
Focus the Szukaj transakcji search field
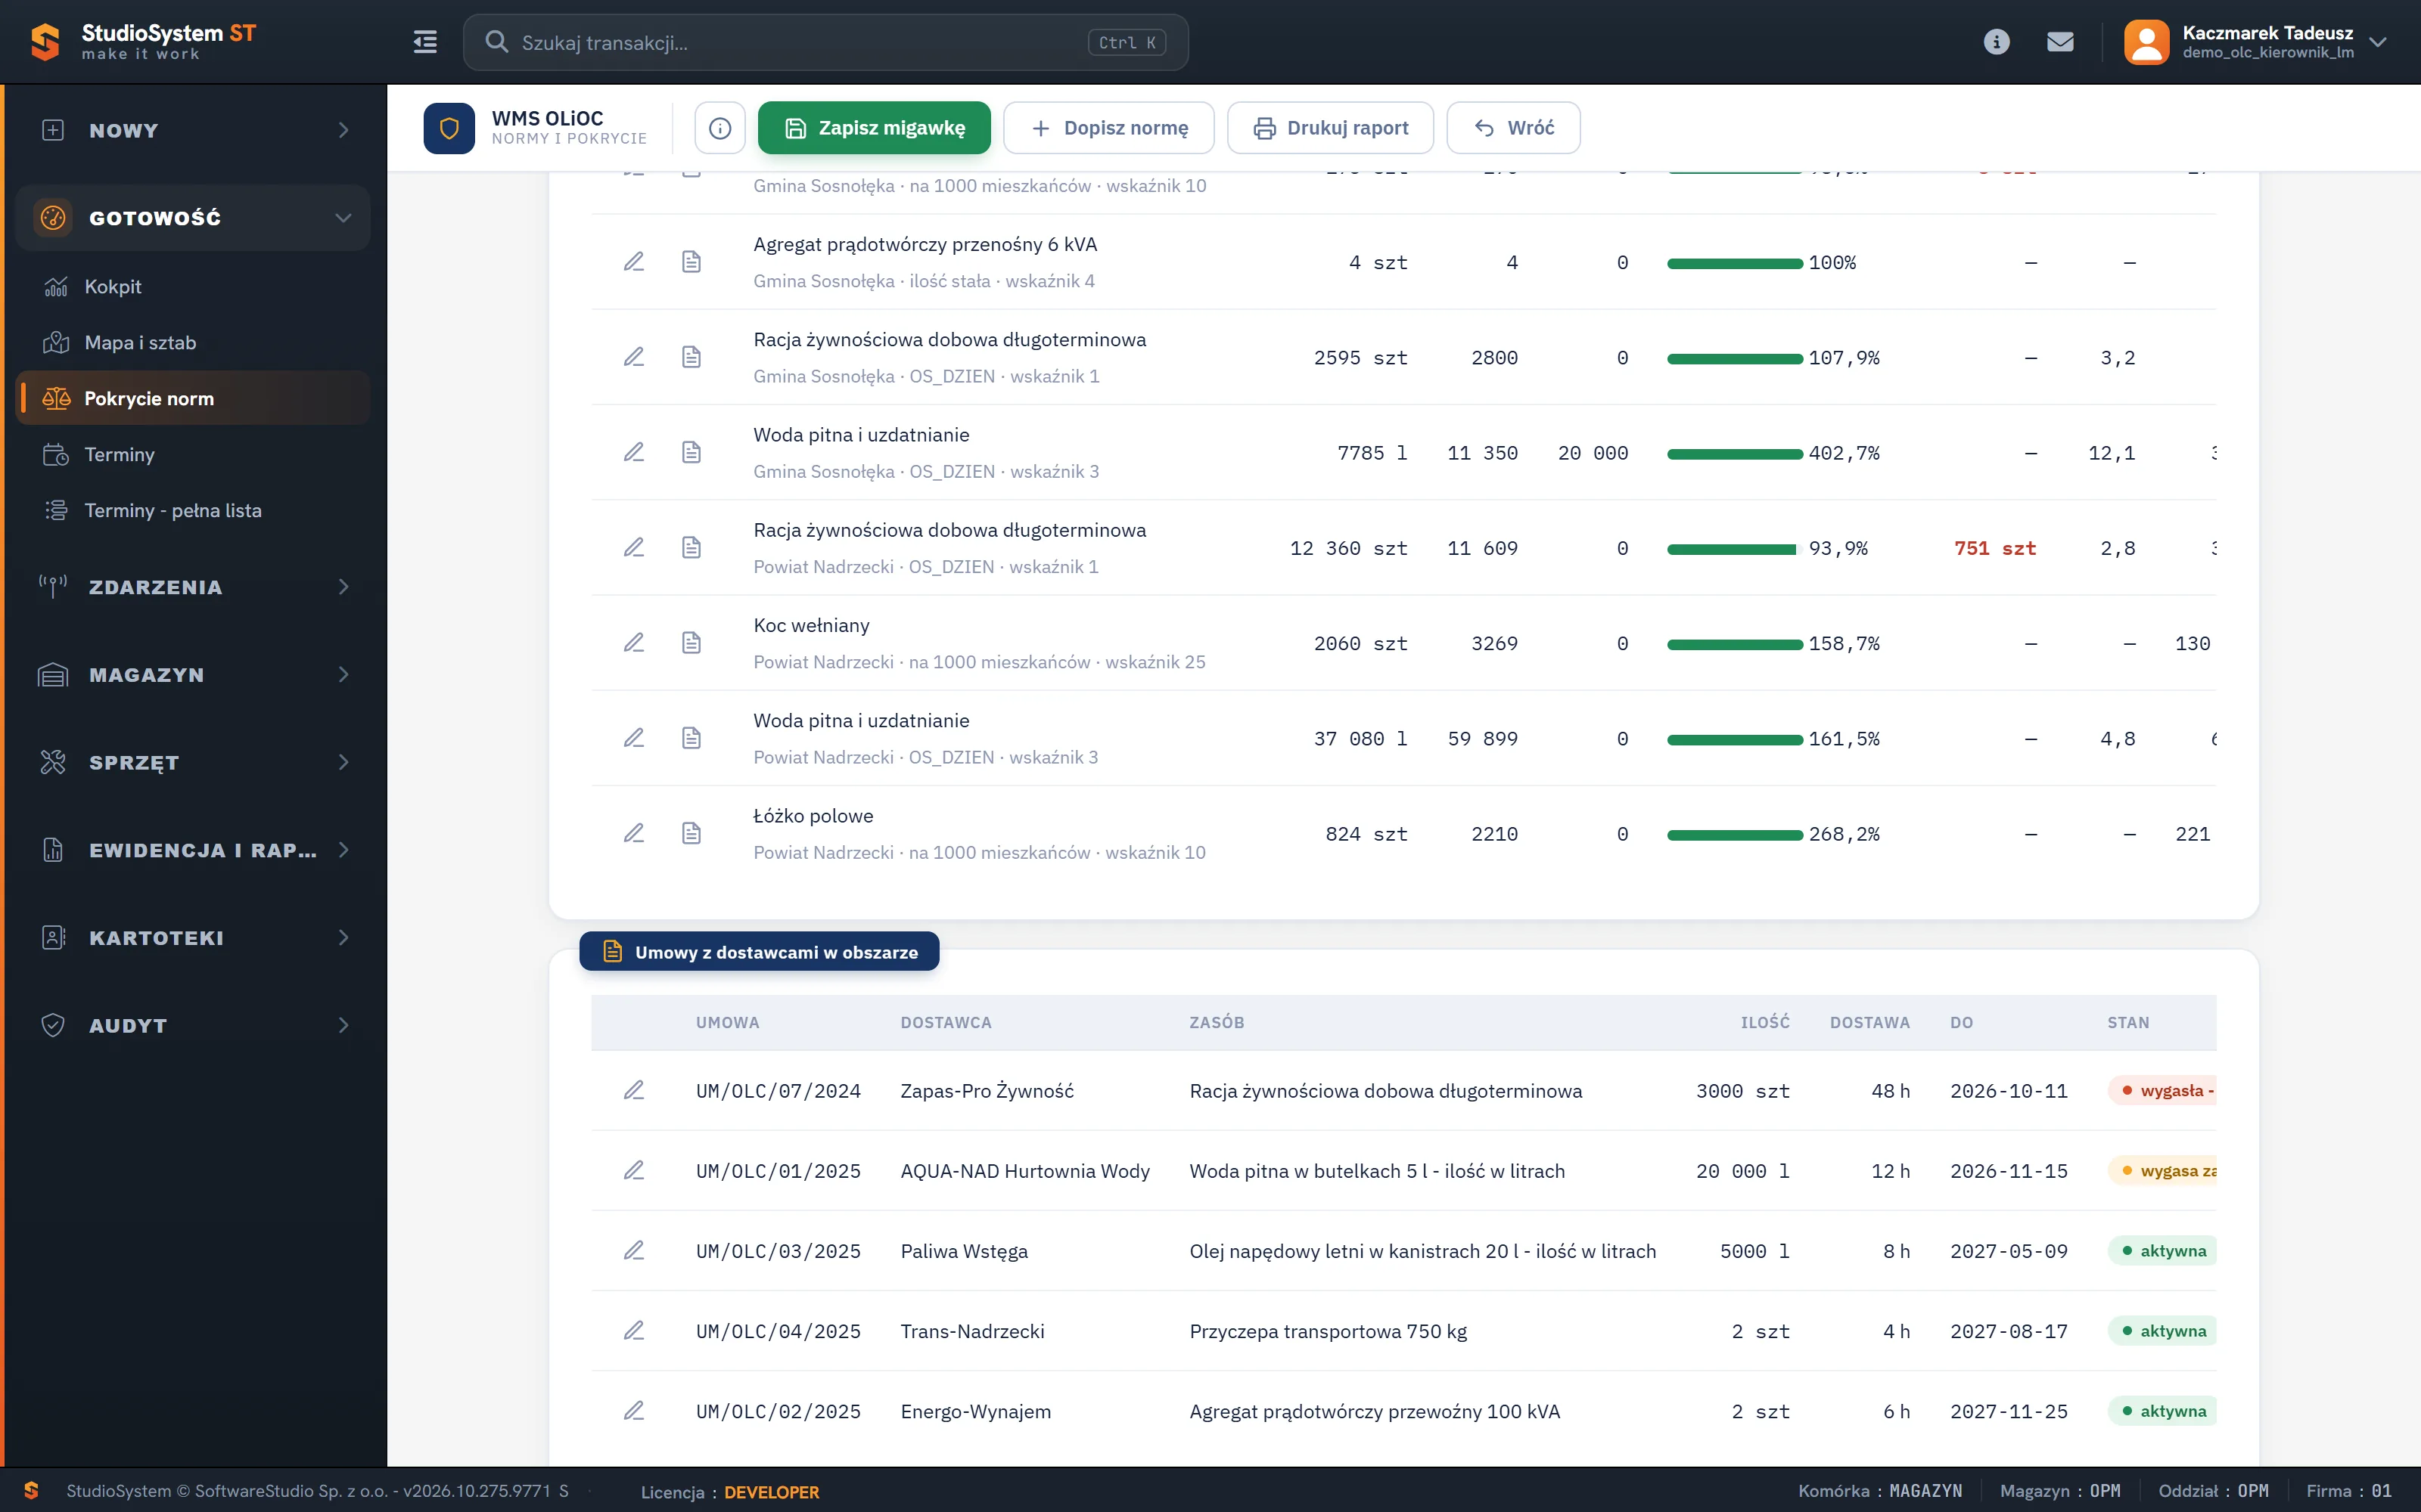click(x=825, y=42)
